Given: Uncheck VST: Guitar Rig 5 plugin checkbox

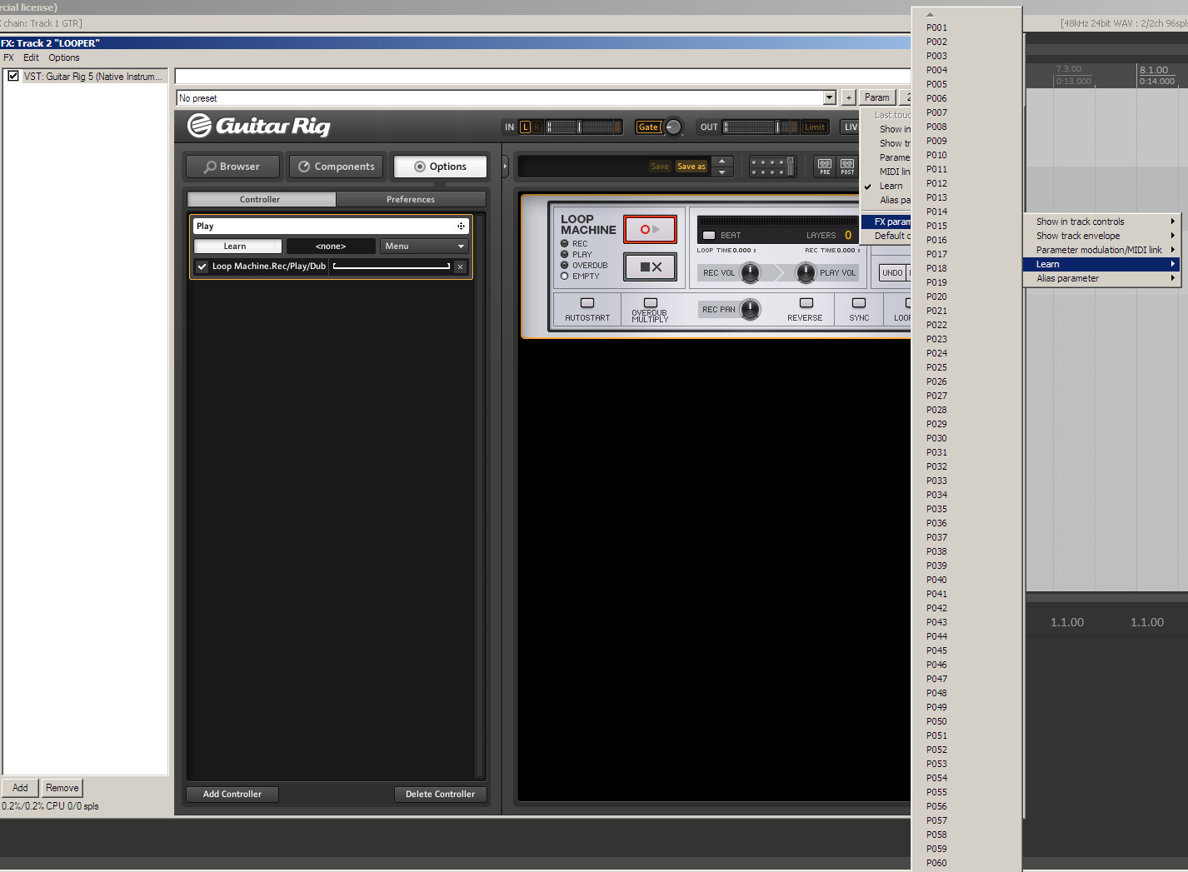Looking at the screenshot, I should [x=13, y=76].
